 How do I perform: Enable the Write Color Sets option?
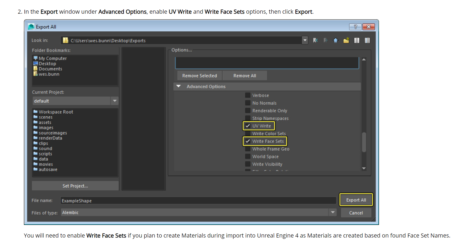point(247,133)
